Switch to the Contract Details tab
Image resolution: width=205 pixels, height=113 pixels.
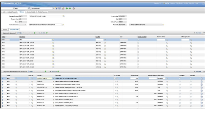coord(31,12)
